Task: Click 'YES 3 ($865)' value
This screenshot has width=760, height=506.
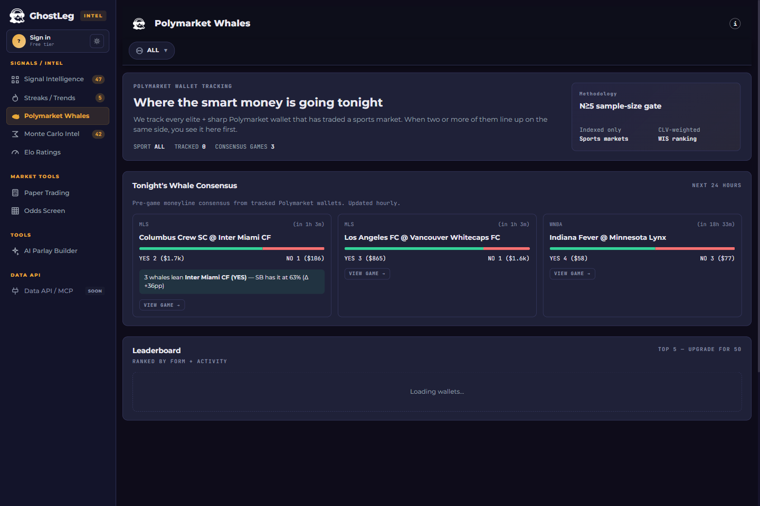Action: 365,259
